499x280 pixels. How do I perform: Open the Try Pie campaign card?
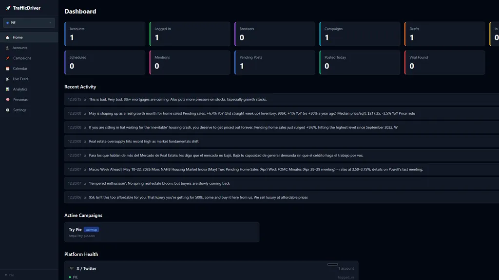click(x=162, y=232)
